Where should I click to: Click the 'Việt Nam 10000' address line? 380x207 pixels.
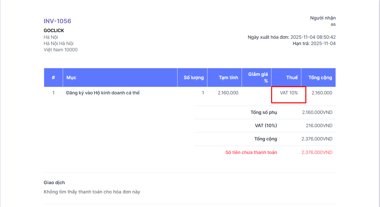[61, 50]
